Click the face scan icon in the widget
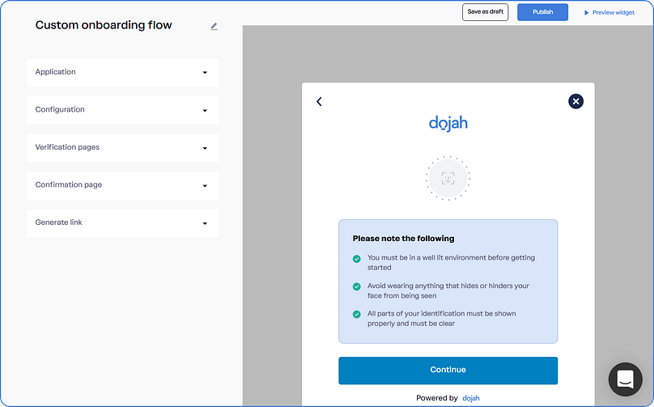Screen dimensions: 654x407 (x=448, y=179)
